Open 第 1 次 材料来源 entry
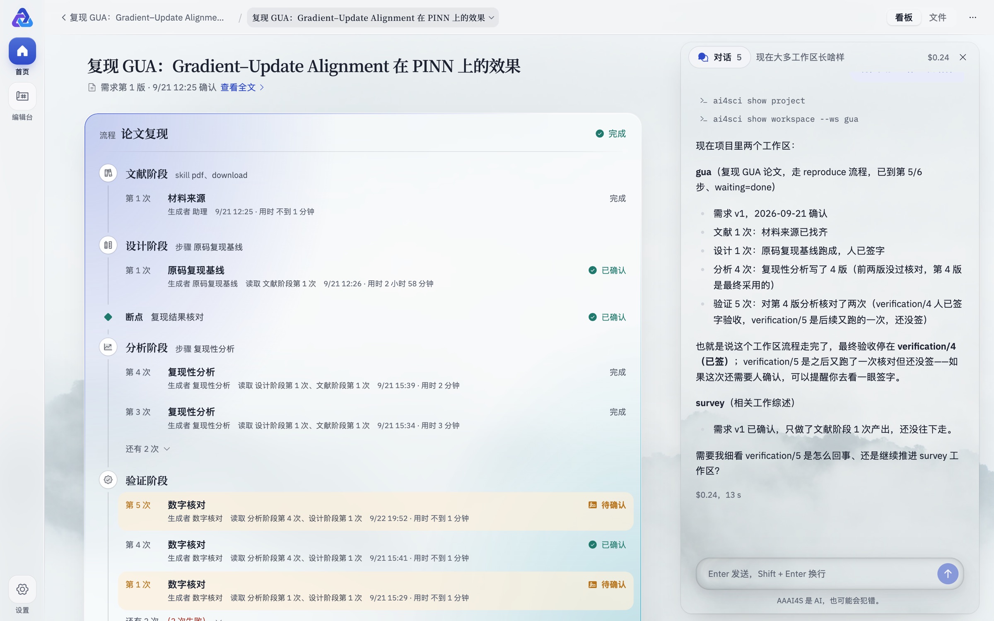This screenshot has height=621, width=994. click(376, 205)
